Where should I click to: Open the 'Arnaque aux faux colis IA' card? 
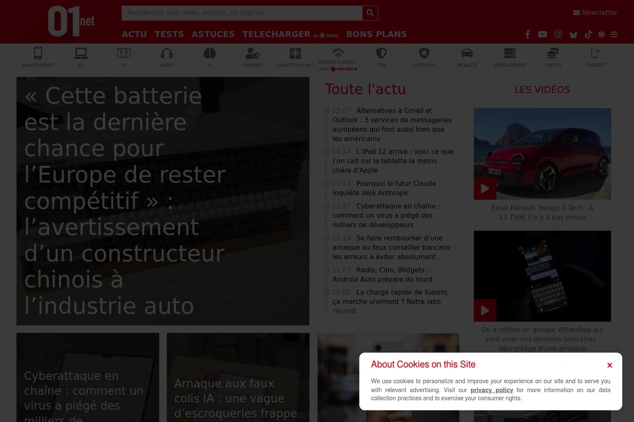click(x=238, y=378)
